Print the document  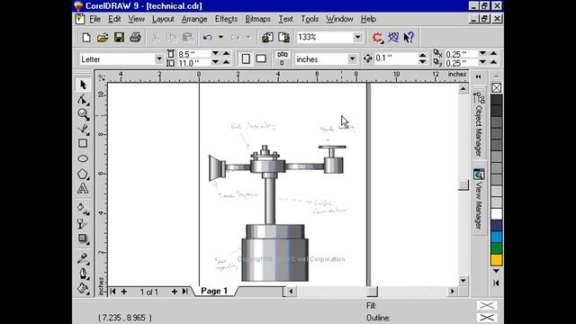pos(135,38)
